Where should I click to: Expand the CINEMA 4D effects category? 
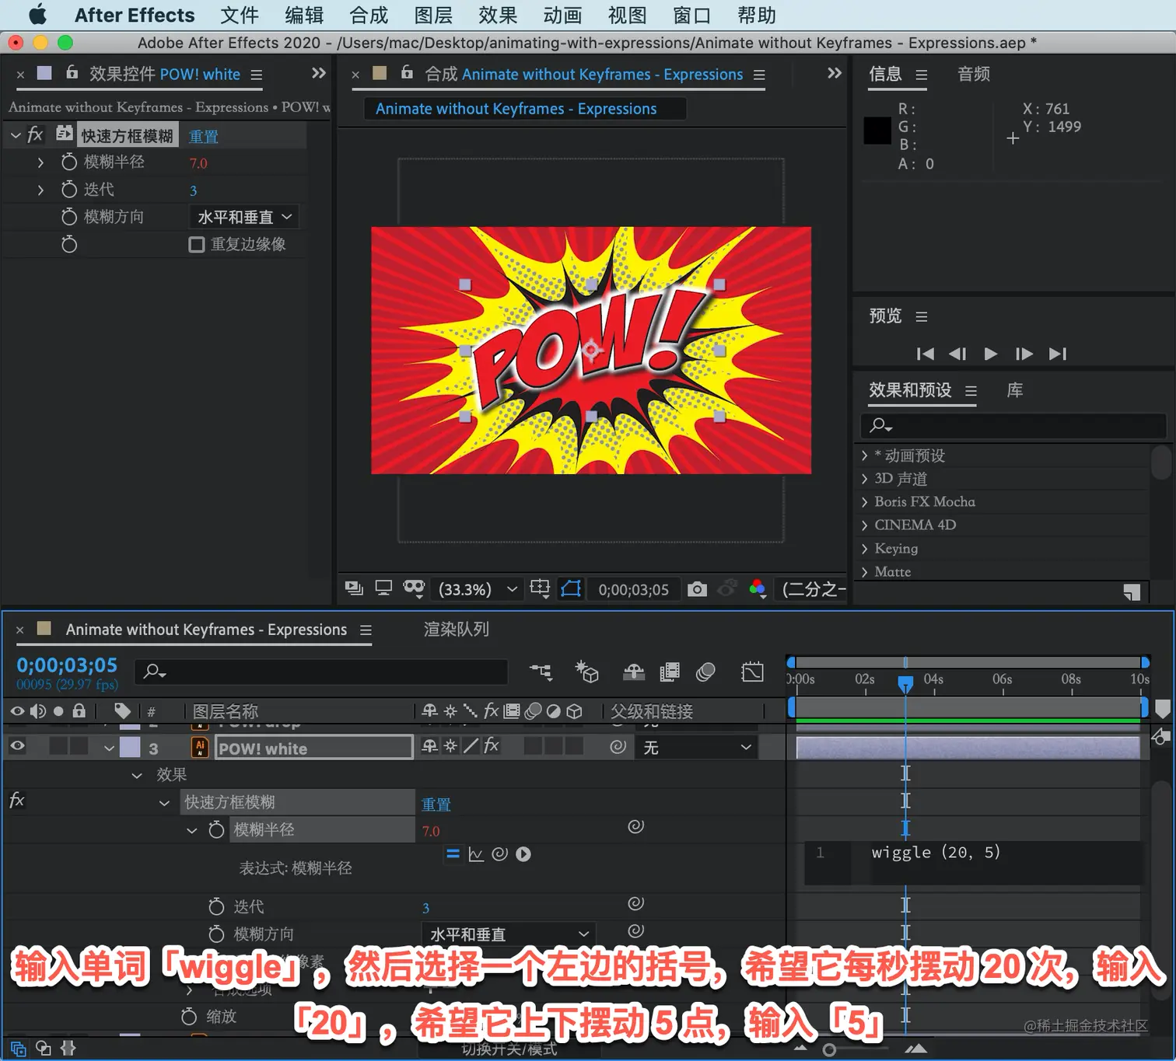pos(864,525)
